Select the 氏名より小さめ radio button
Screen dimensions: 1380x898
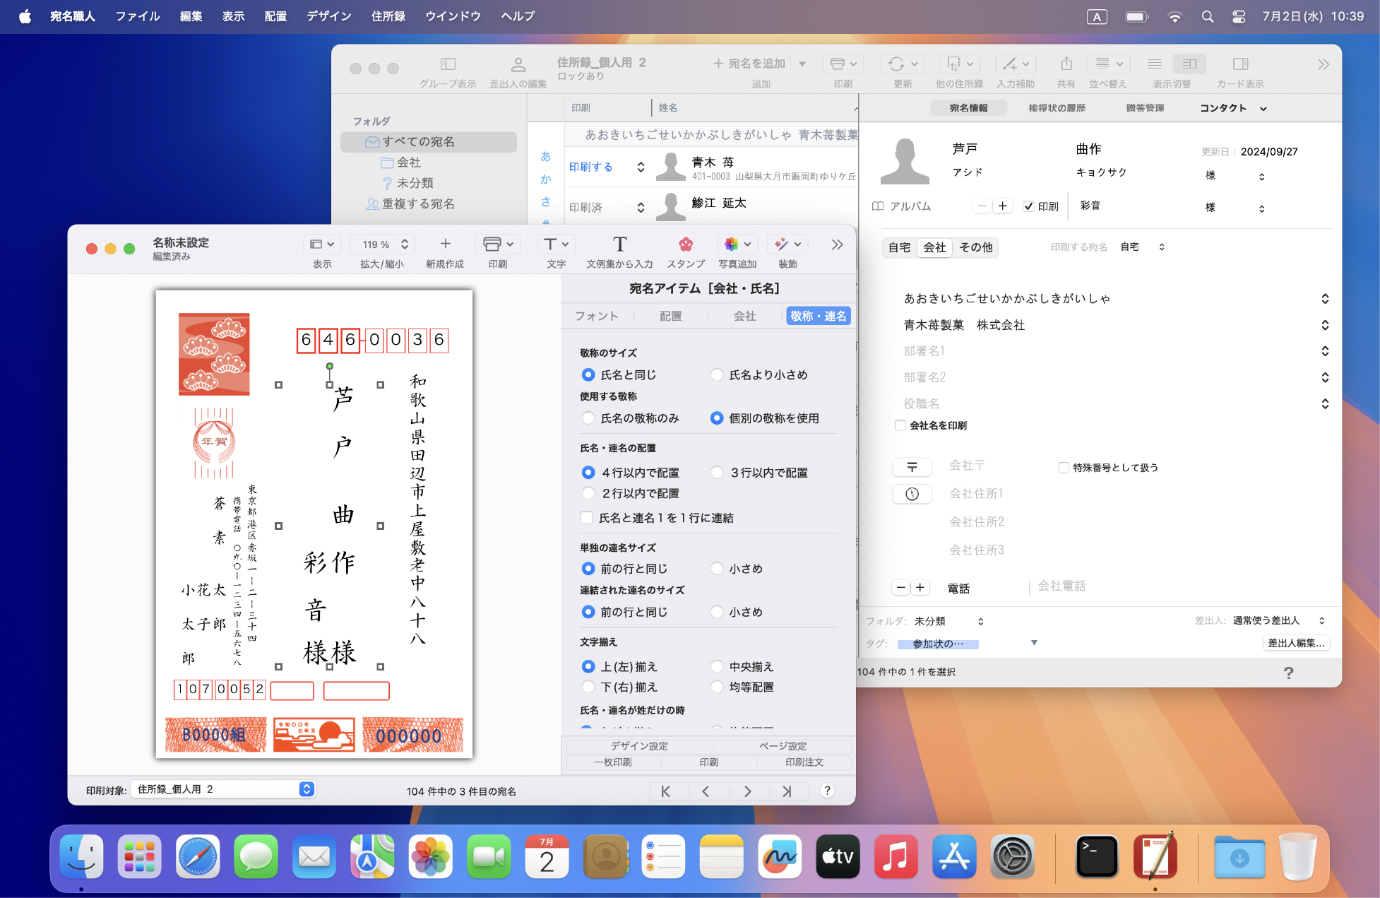[x=717, y=374]
